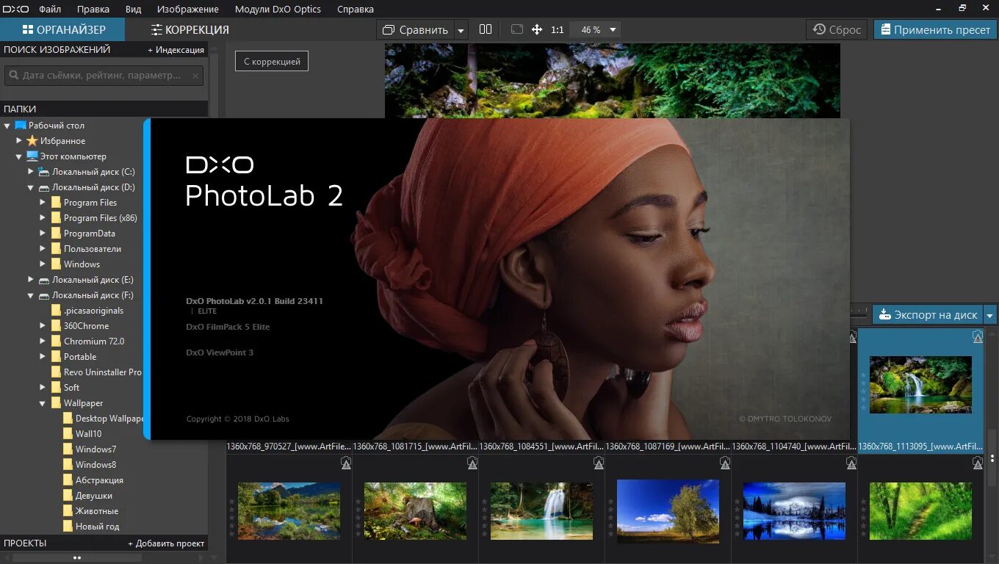Open the Экспорт на диск dropdown arrow

(x=990, y=315)
